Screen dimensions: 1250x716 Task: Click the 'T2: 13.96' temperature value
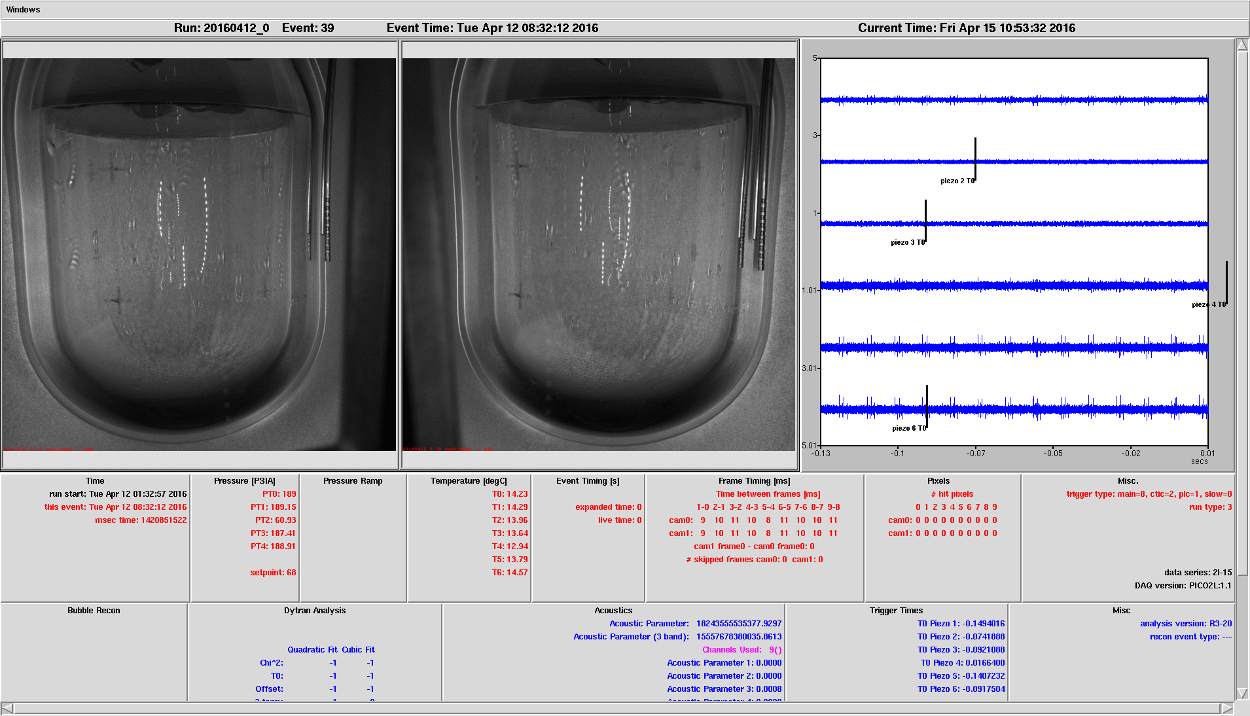pos(510,520)
